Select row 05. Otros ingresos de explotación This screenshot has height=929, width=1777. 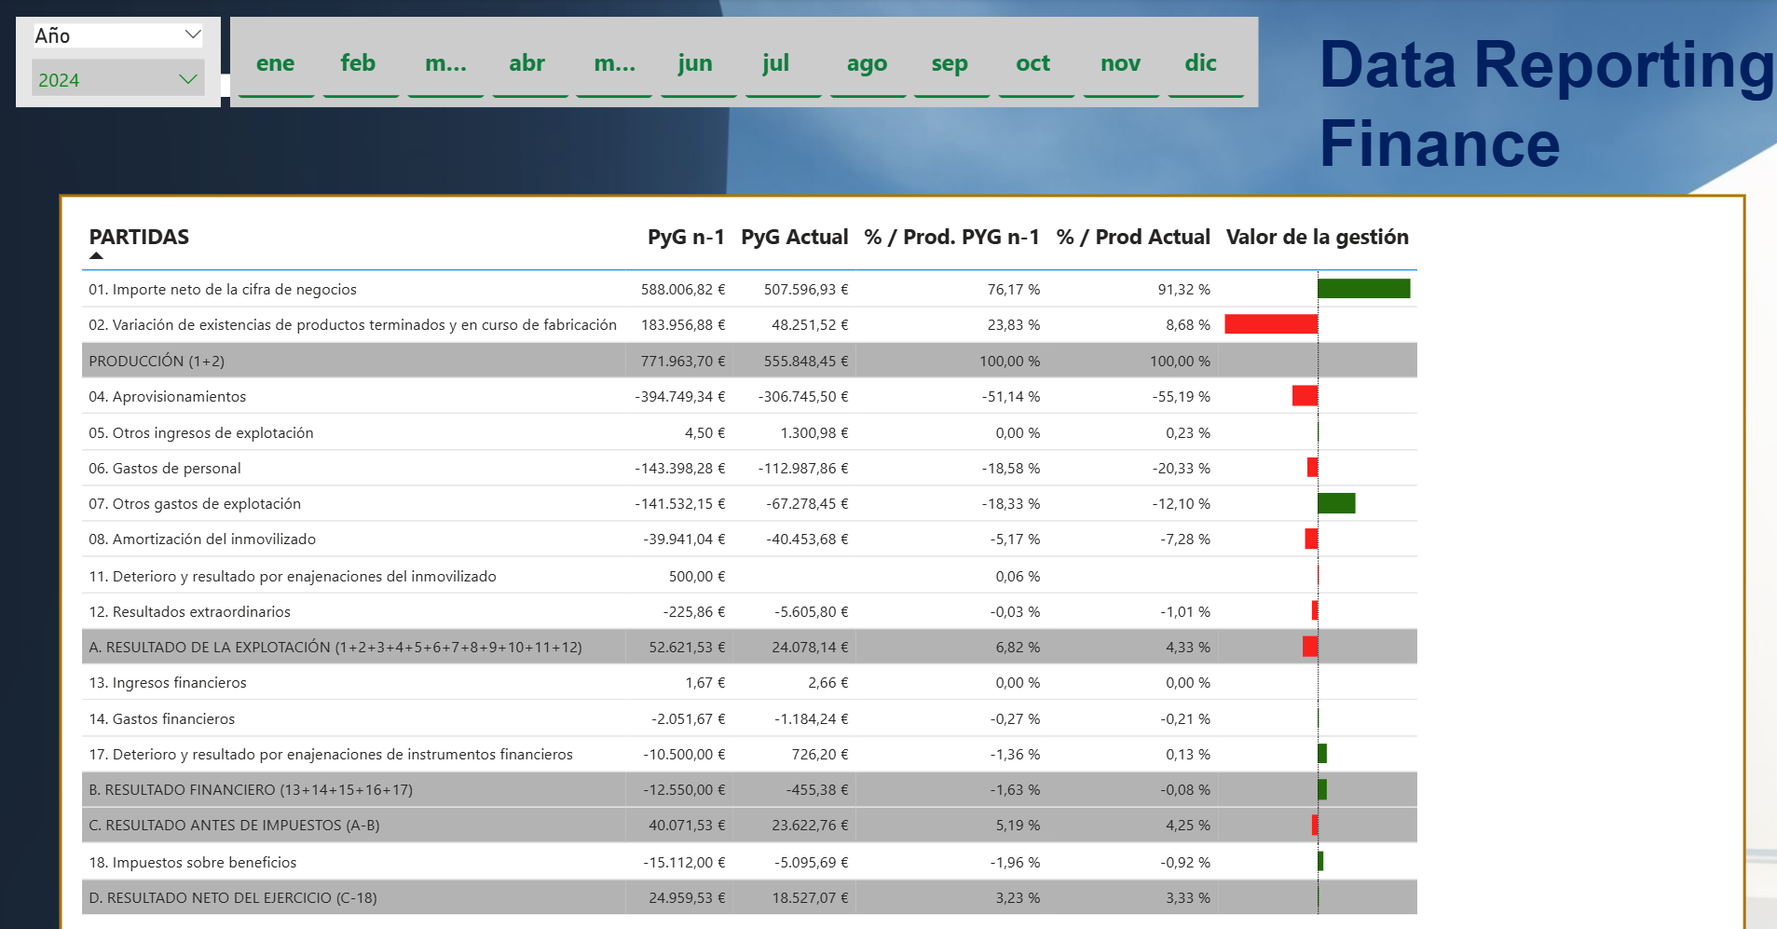click(749, 432)
